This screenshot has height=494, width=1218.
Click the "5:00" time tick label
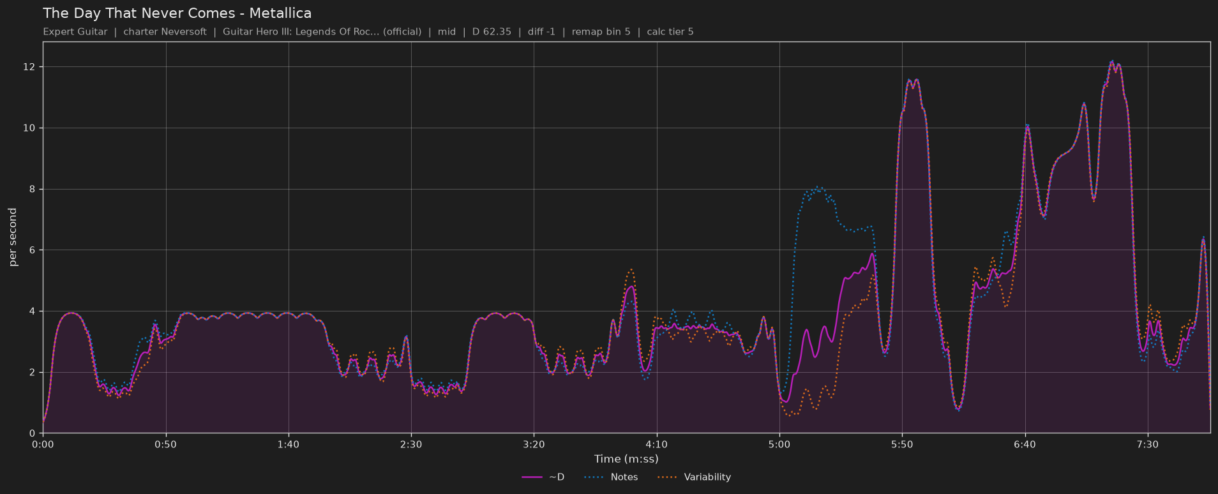[x=779, y=444]
